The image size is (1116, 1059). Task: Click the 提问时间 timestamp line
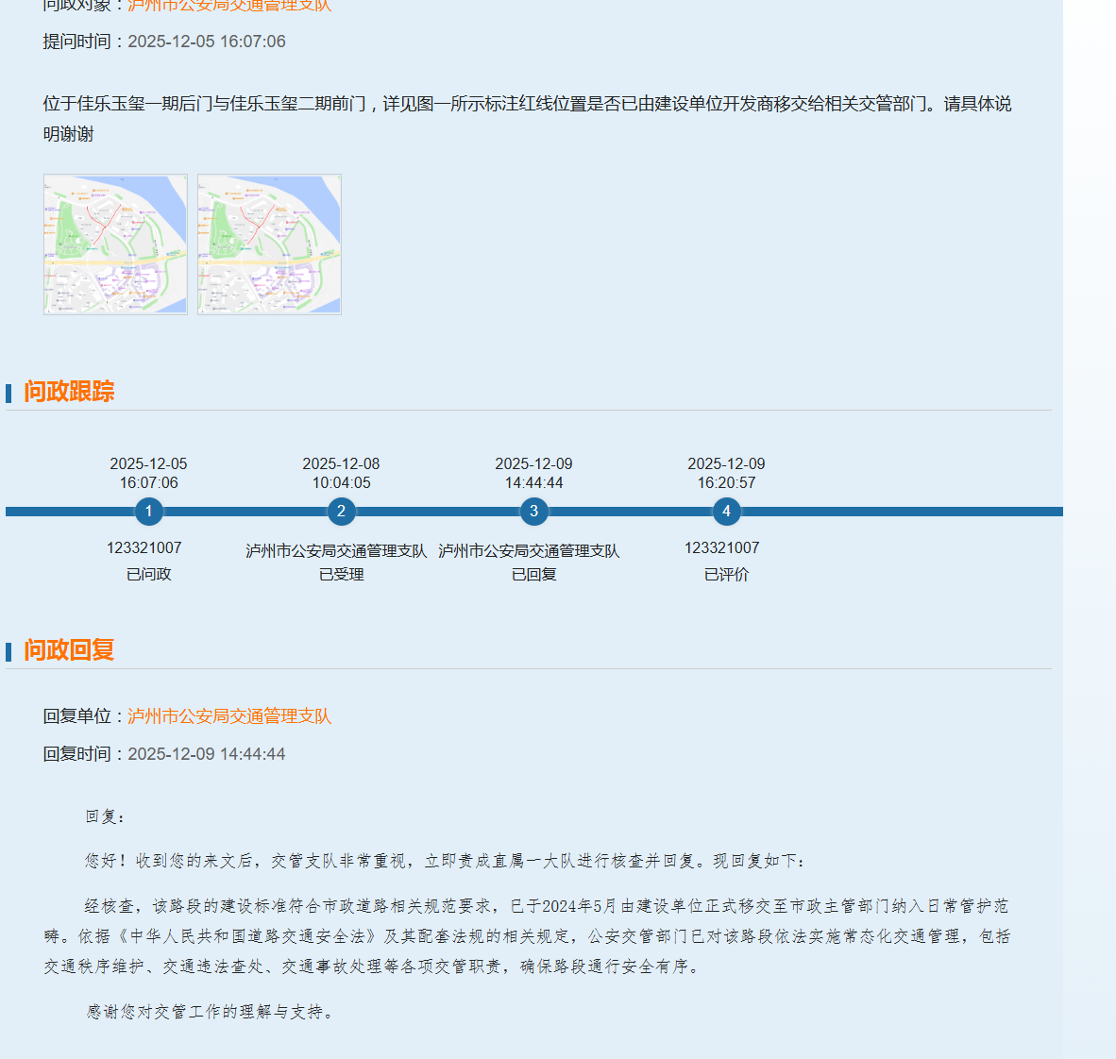[x=164, y=42]
